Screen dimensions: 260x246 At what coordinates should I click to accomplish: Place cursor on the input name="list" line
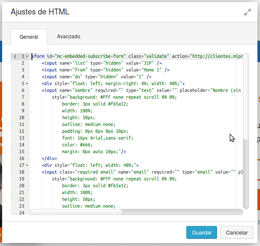tap(101, 63)
